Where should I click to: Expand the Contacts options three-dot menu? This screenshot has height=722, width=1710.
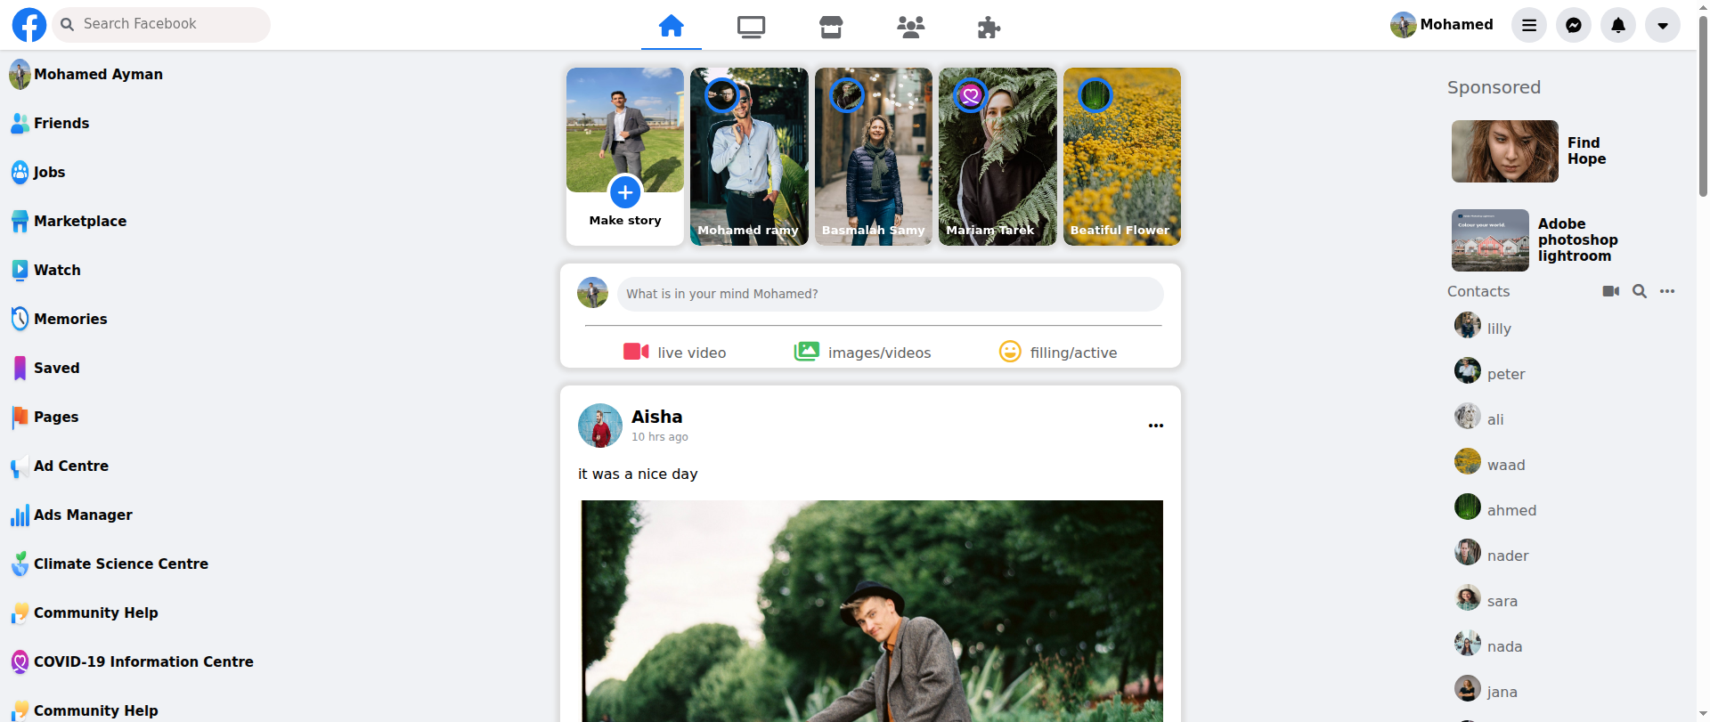[1667, 291]
